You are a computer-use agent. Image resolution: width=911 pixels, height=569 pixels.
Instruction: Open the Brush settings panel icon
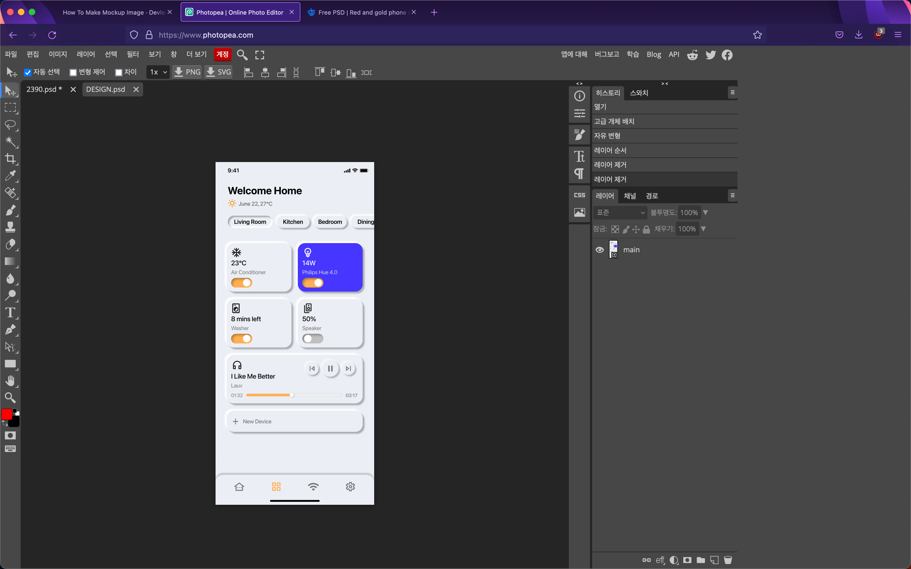pyautogui.click(x=579, y=134)
